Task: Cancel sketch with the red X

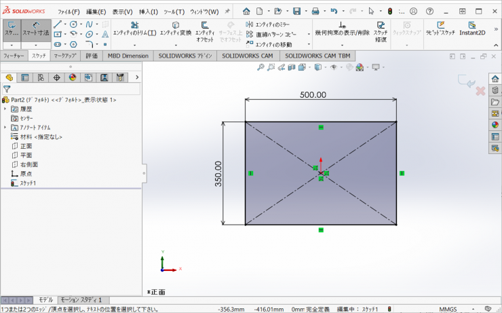Action: [480, 90]
